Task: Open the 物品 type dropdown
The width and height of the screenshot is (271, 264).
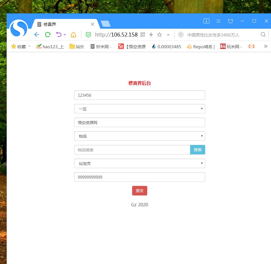Action: [x=139, y=136]
